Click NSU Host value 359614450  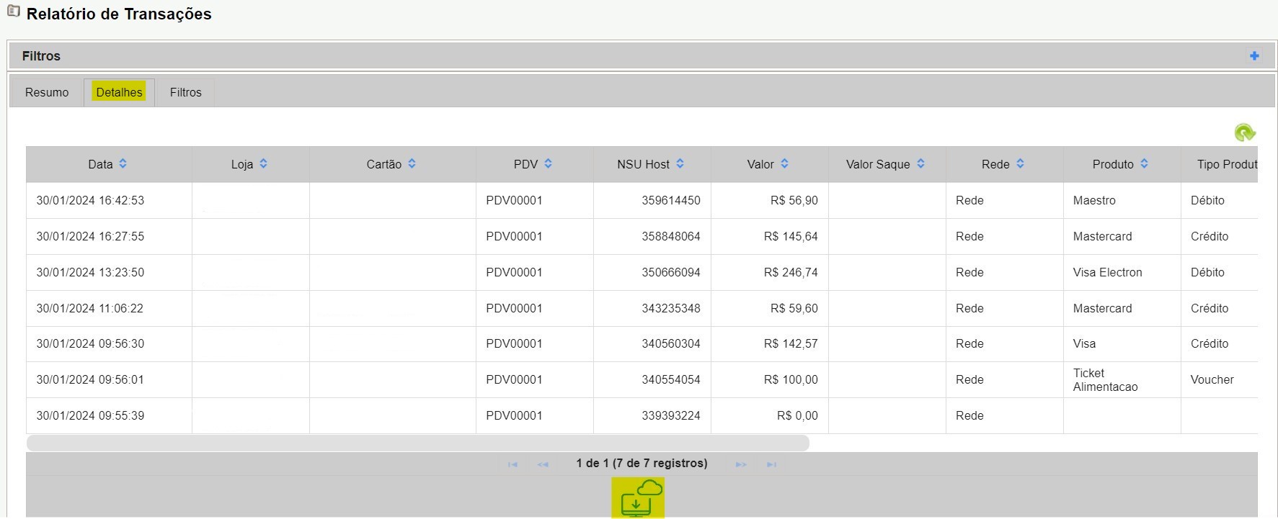coord(671,200)
